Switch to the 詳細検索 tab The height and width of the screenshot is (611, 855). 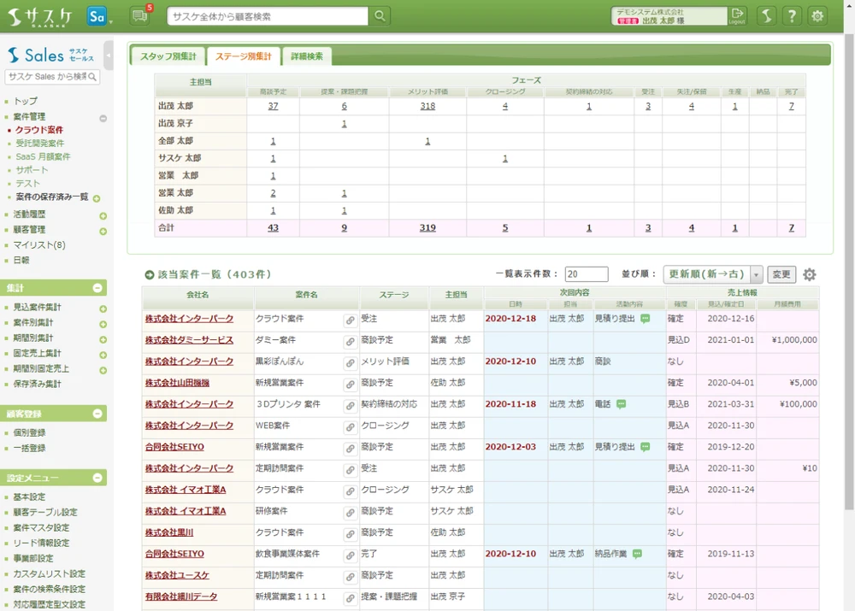tap(306, 56)
